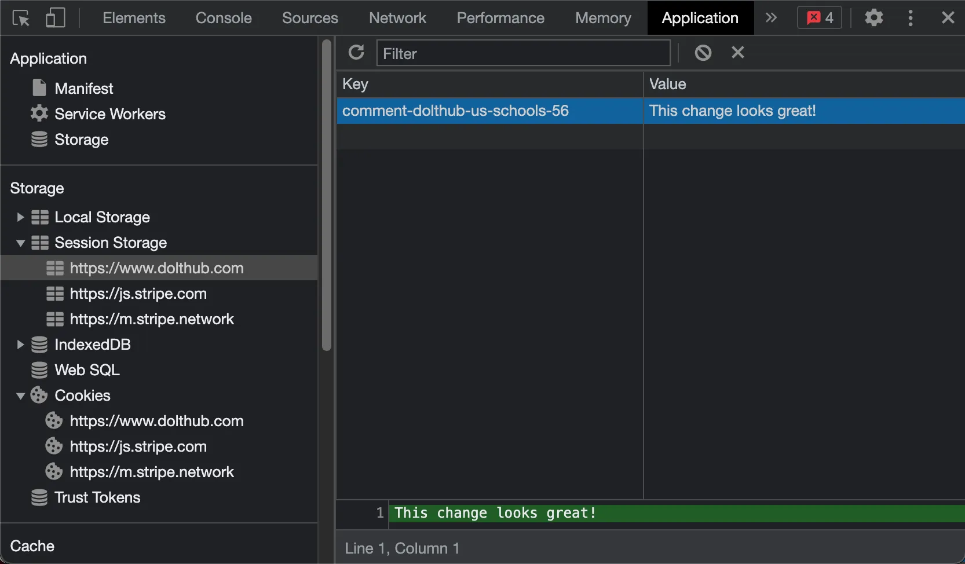Collapse the Session Storage section
This screenshot has width=965, height=564.
point(21,243)
